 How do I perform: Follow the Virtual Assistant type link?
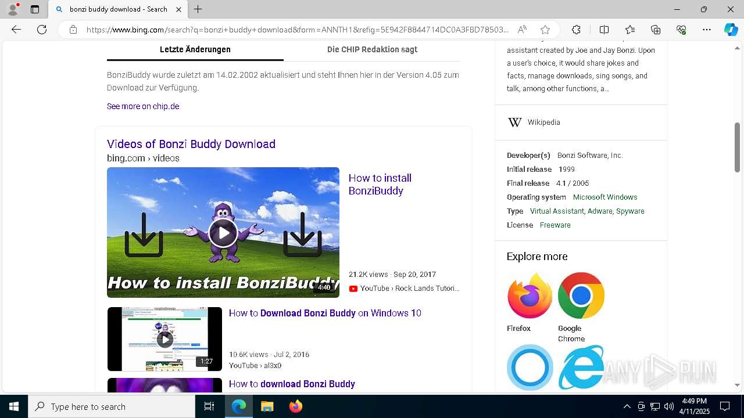[557, 211]
